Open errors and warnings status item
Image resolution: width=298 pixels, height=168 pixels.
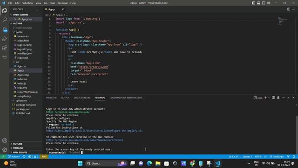(x=33, y=157)
